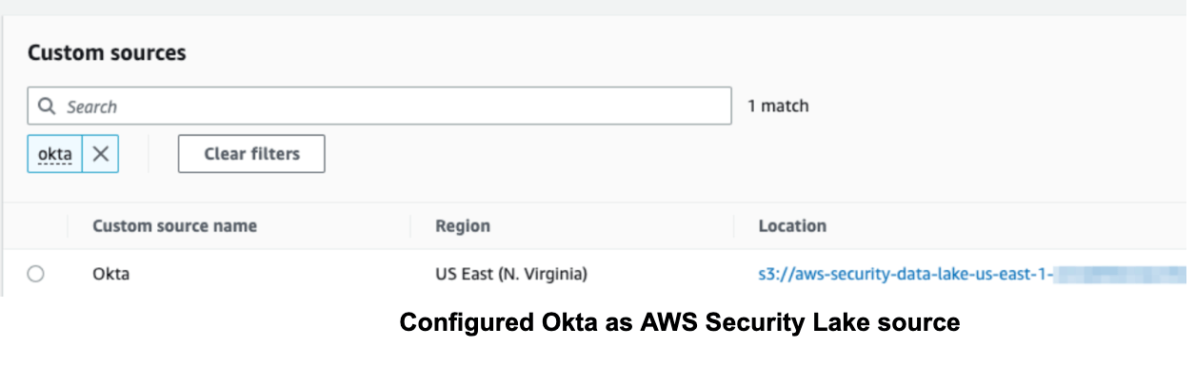This screenshot has width=1195, height=386.
Task: Click the Custom sources panel heading
Action: [x=107, y=53]
